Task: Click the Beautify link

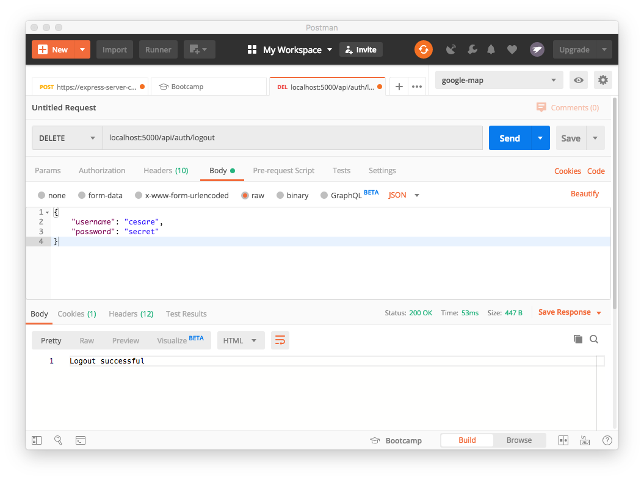Action: click(x=584, y=193)
